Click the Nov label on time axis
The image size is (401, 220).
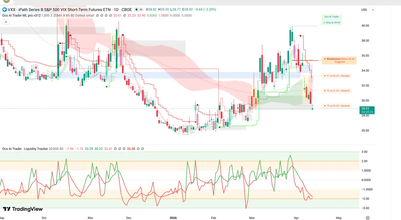point(91,218)
